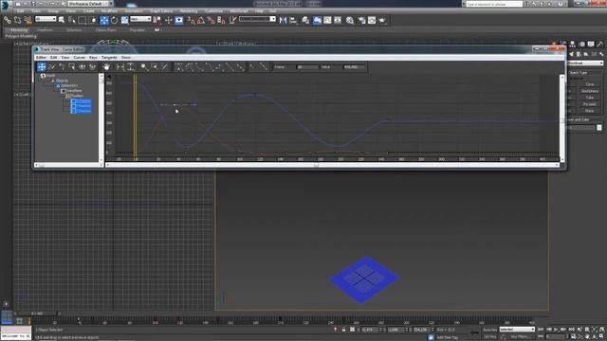This screenshot has height=341, width=607.
Task: Click the Draw Curves tool in Curve Editor
Action: click(51, 67)
